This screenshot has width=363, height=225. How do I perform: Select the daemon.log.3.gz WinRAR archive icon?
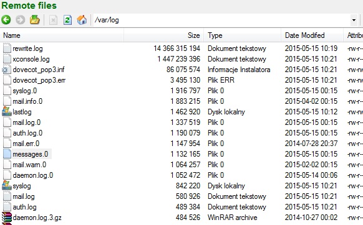coord(7,218)
